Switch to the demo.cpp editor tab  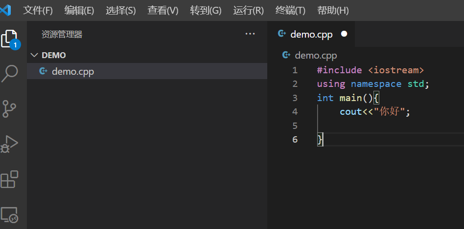[x=311, y=34]
